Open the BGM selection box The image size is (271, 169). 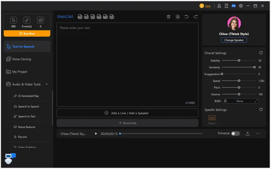coord(240,101)
